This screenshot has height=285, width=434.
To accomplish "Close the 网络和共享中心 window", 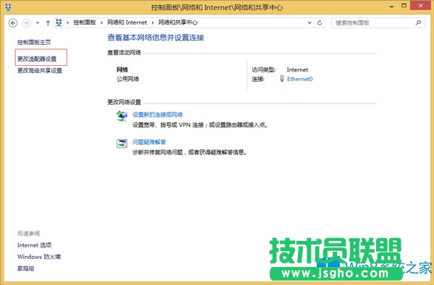I will click(420, 5).
